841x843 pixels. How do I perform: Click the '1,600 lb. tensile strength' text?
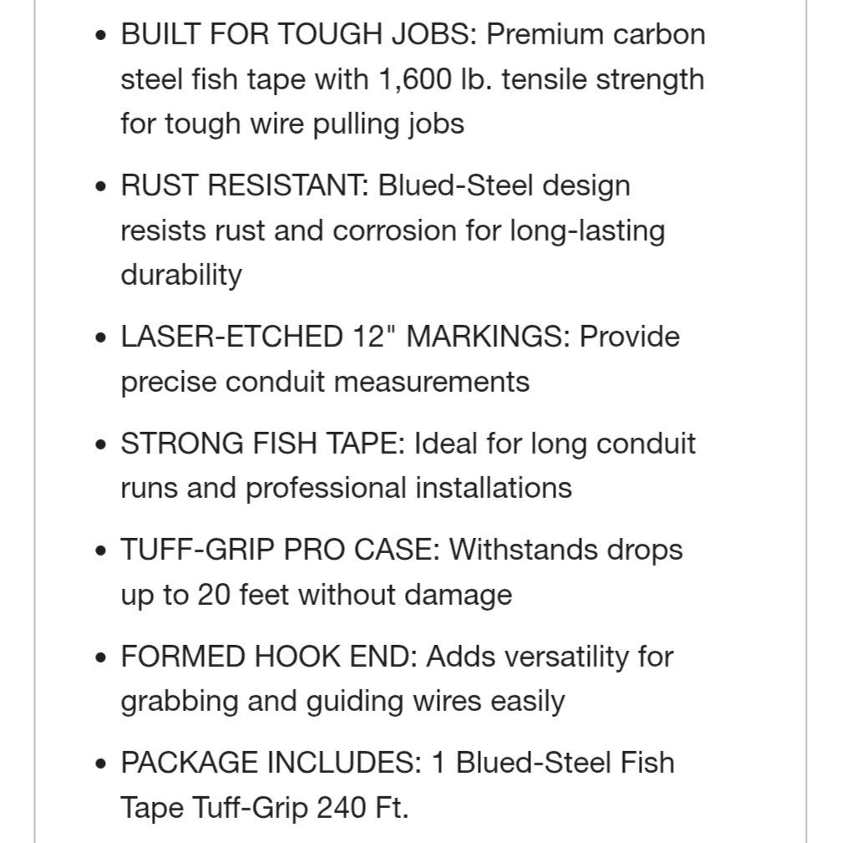coord(542,79)
